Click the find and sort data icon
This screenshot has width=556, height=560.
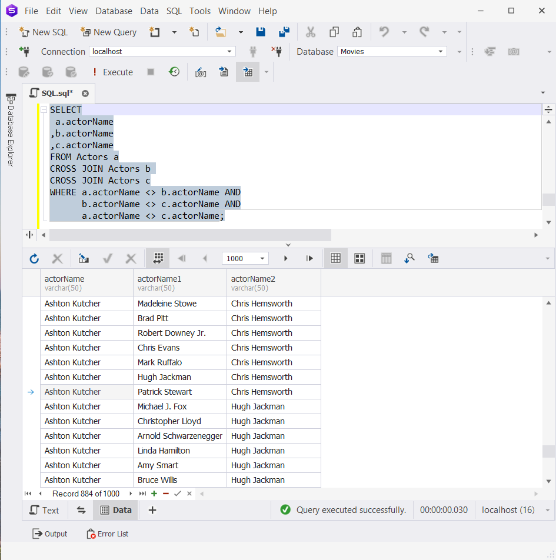pyautogui.click(x=409, y=259)
